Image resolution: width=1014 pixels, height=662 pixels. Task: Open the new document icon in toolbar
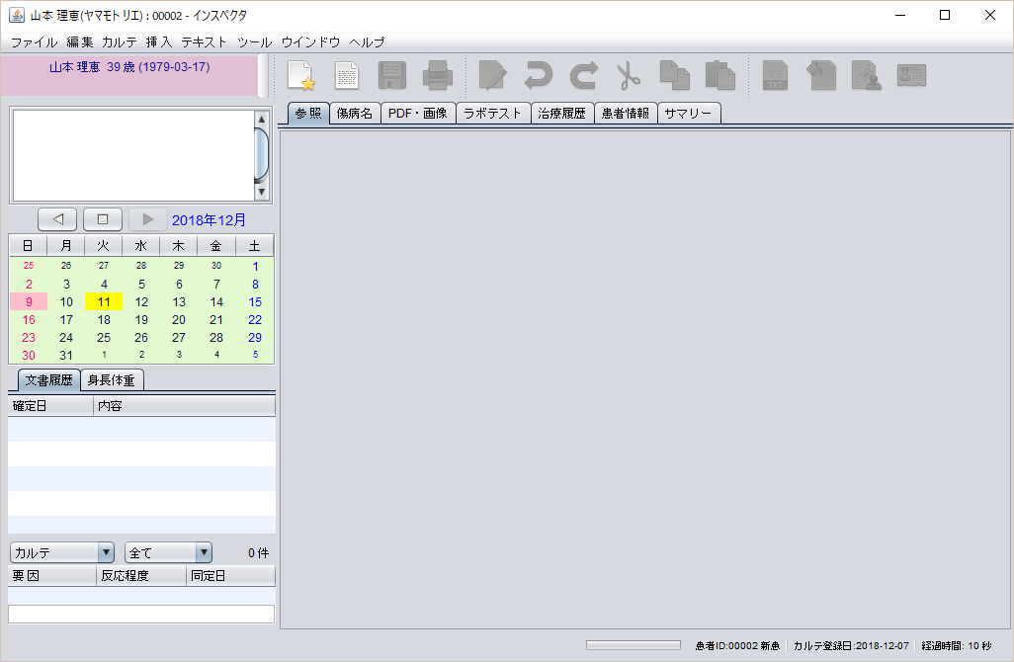coord(347,76)
